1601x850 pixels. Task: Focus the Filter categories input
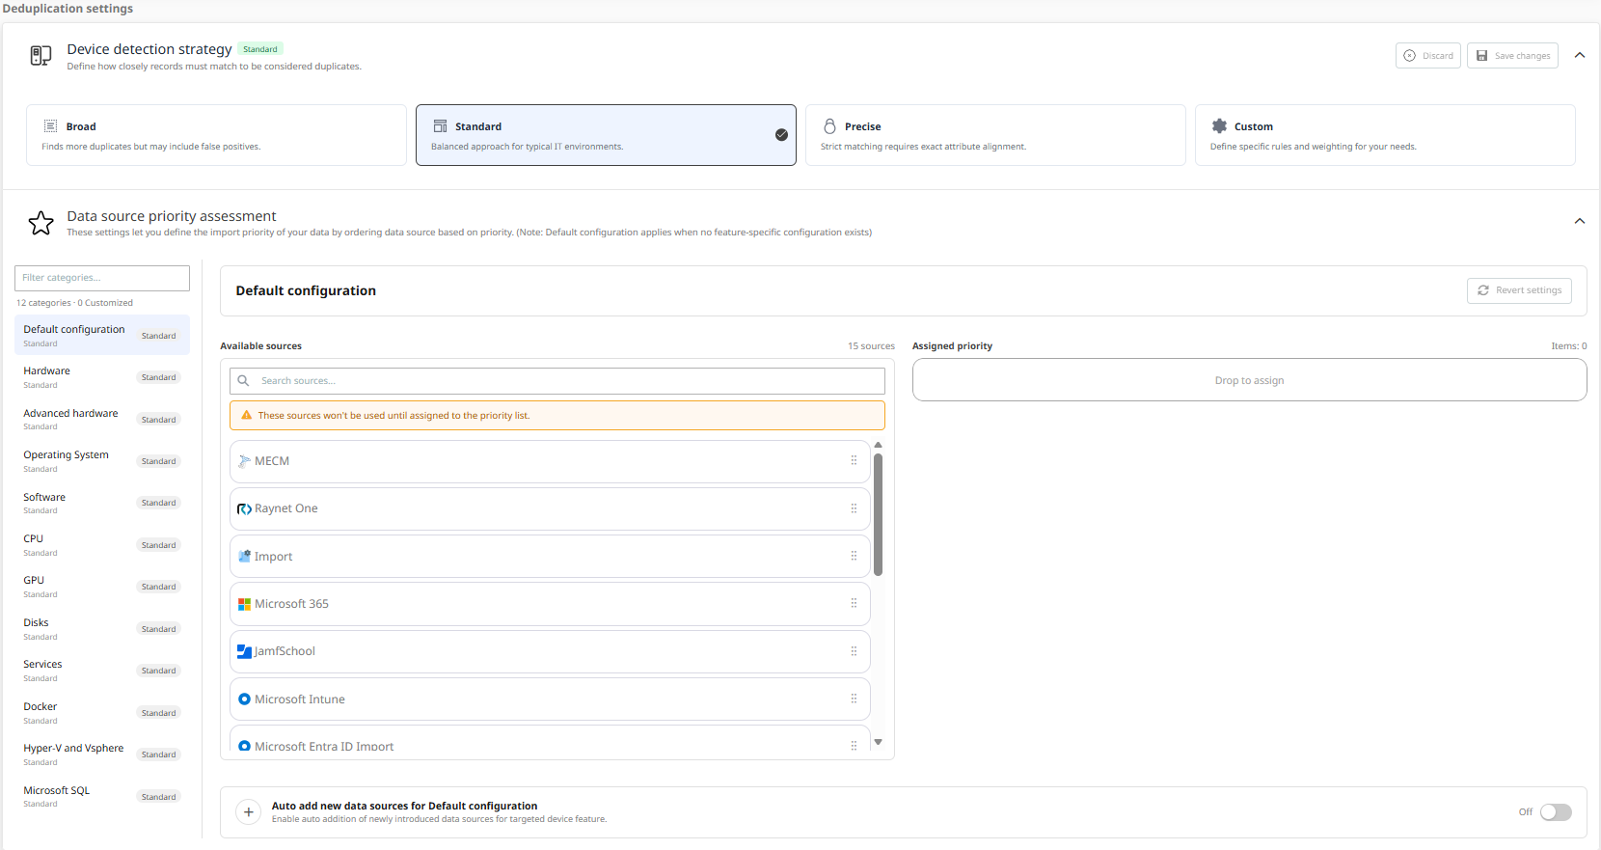[102, 278]
